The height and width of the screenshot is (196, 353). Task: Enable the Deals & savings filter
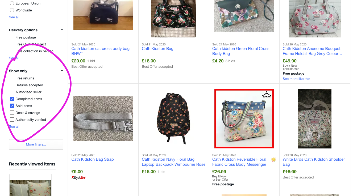tap(12, 113)
